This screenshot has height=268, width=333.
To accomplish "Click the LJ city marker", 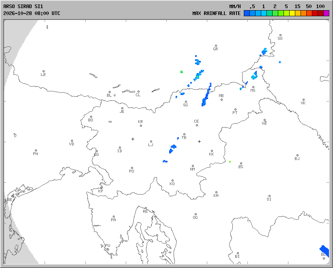I will click(151, 142).
